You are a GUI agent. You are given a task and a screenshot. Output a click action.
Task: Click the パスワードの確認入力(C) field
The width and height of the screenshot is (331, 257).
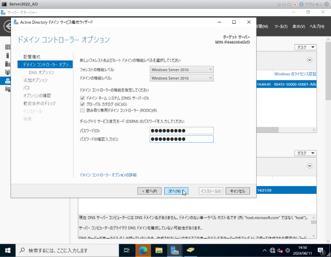coord(182,139)
